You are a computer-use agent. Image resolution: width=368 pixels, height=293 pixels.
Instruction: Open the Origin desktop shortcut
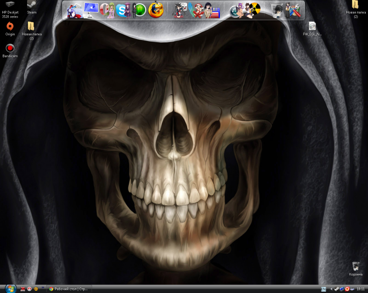click(10, 29)
